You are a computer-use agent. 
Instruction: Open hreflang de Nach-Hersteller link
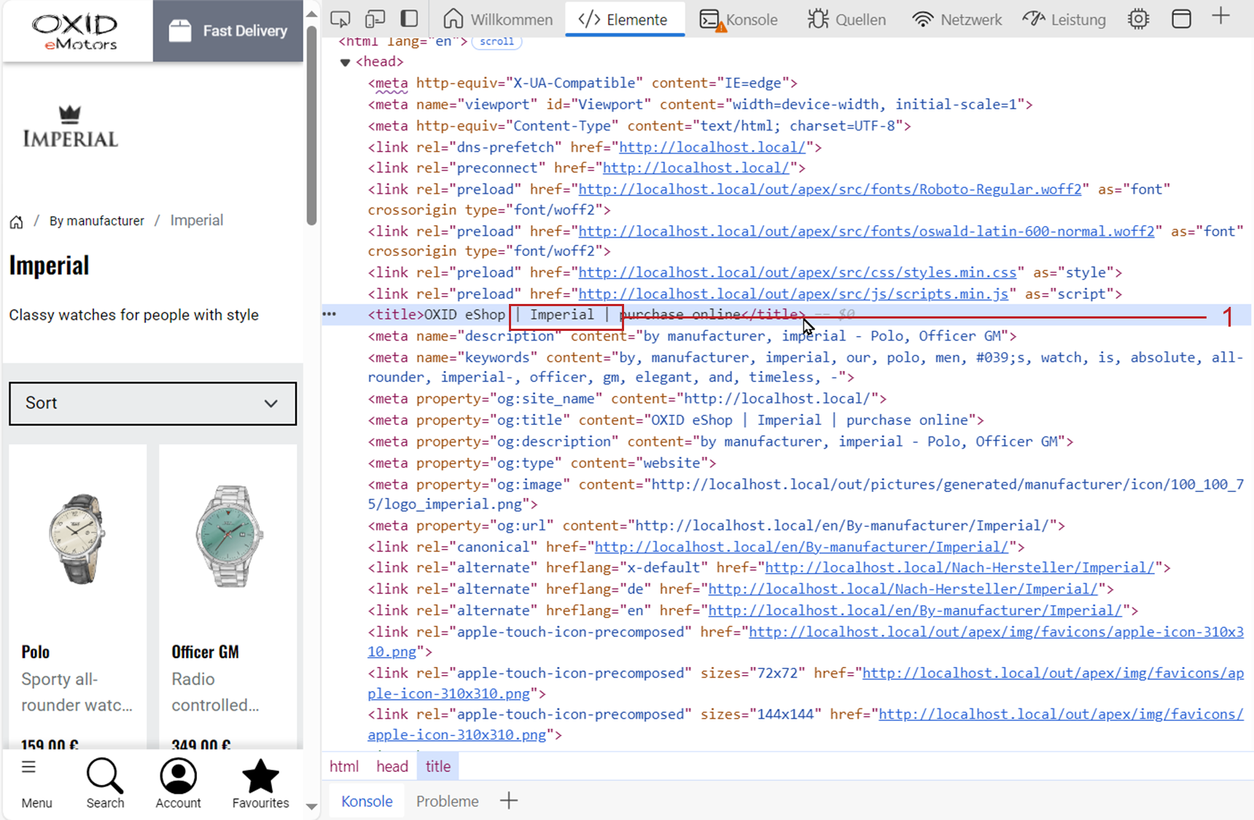click(903, 588)
